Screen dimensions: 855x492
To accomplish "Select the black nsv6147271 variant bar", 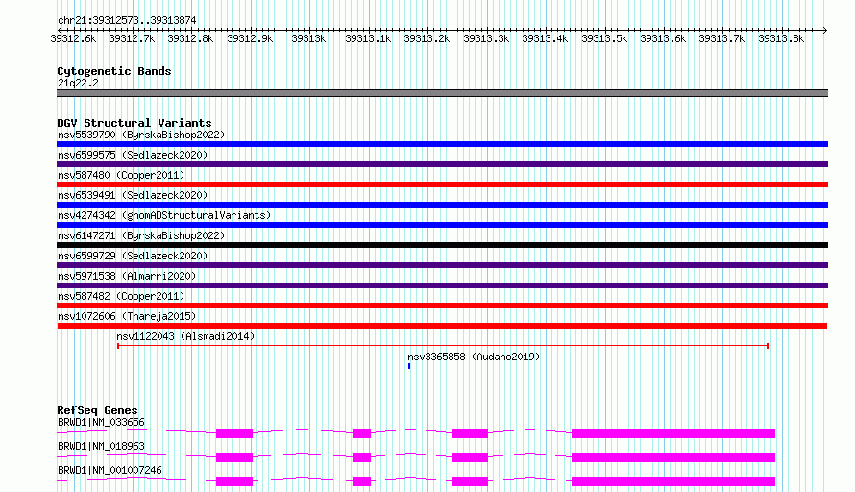I will pyautogui.click(x=442, y=245).
